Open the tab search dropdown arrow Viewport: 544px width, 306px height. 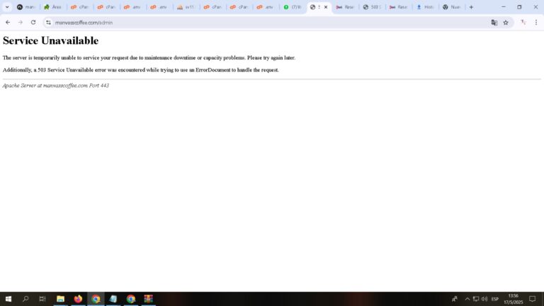point(7,7)
